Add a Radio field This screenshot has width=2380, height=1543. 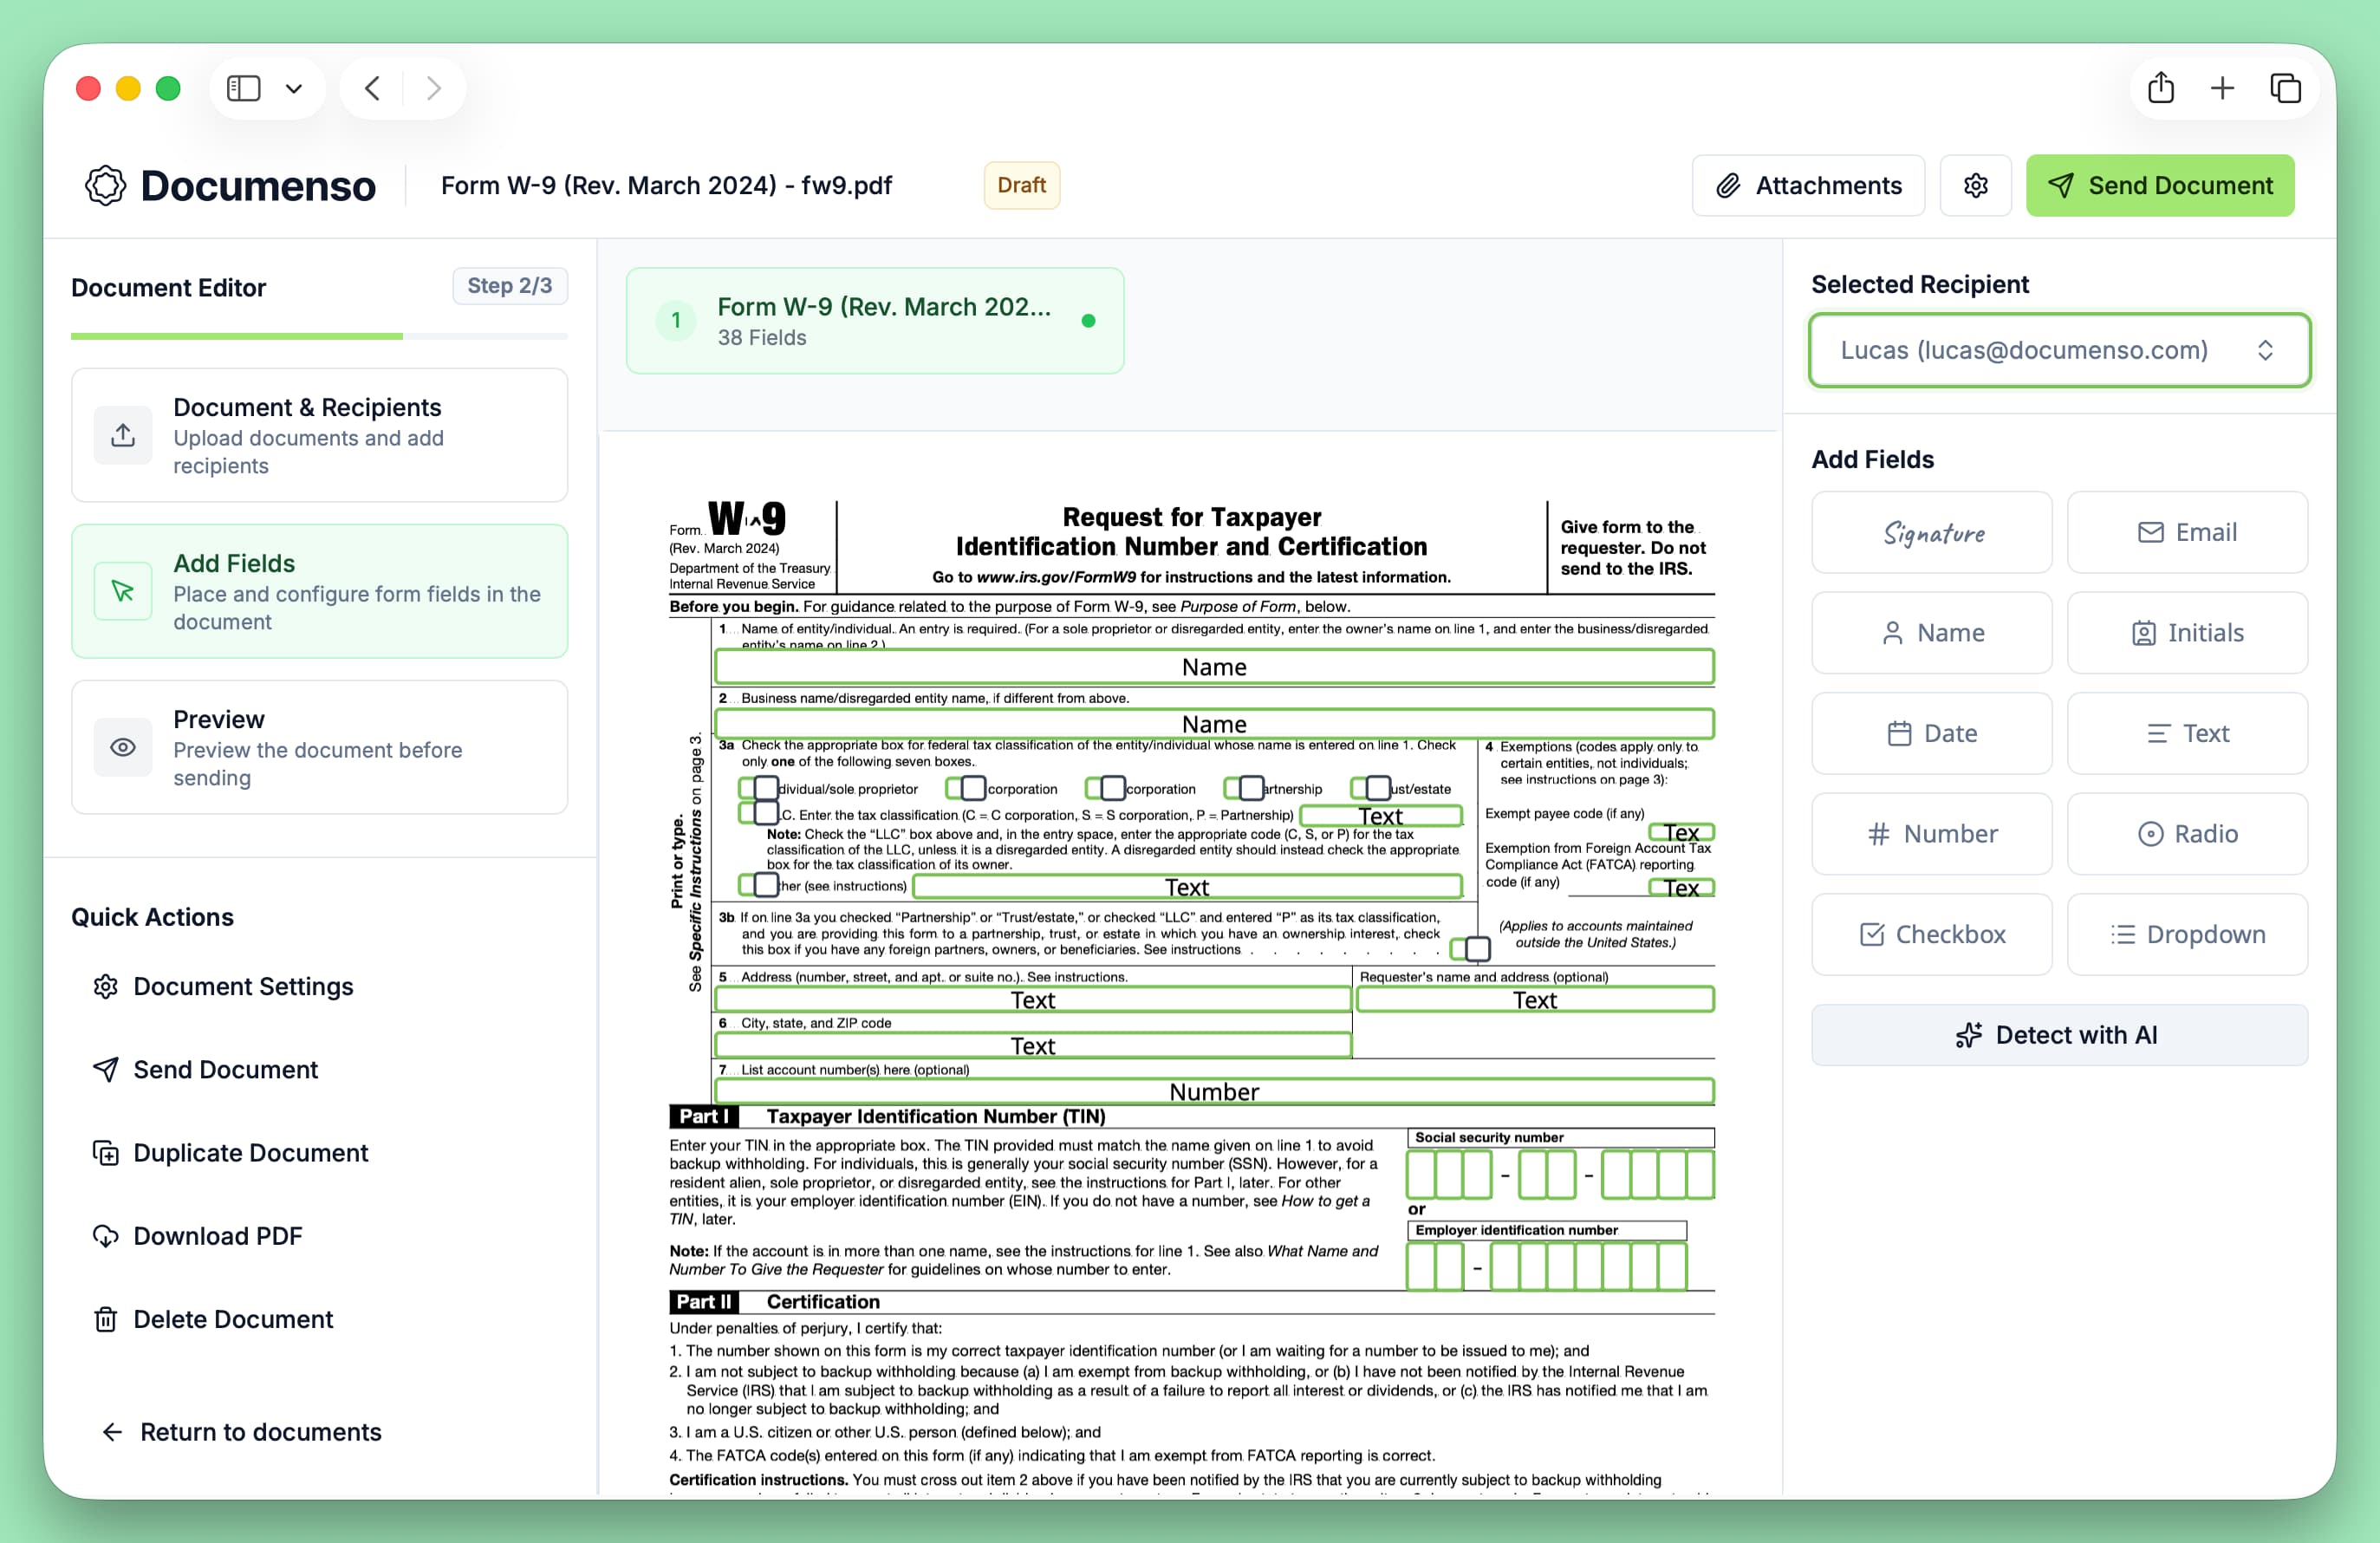[2187, 834]
